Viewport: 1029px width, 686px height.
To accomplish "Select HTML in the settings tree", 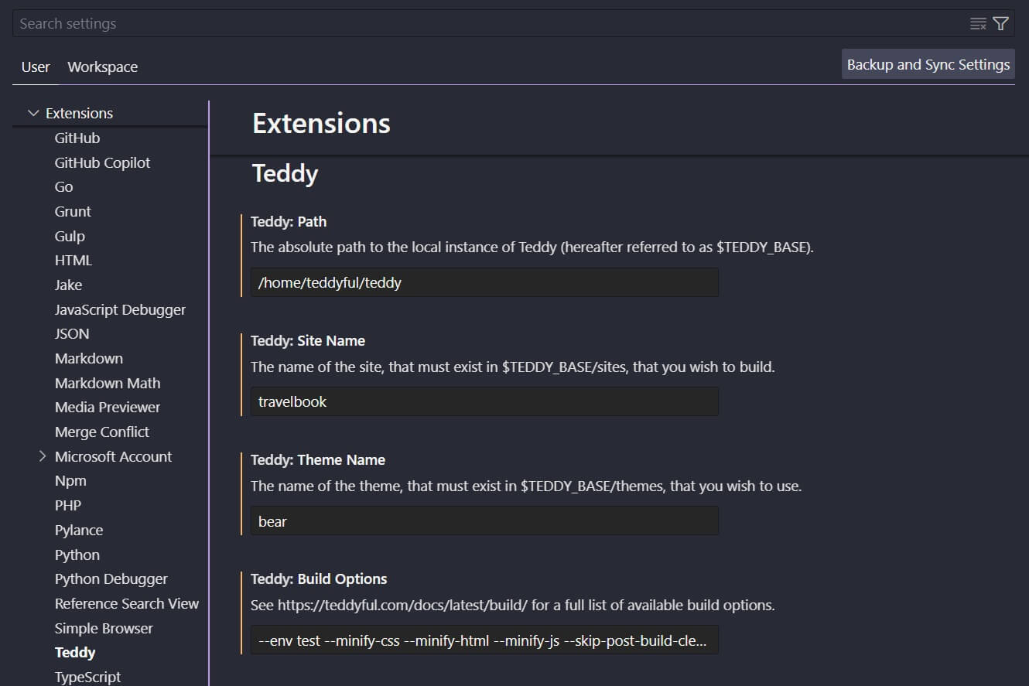I will click(x=73, y=260).
